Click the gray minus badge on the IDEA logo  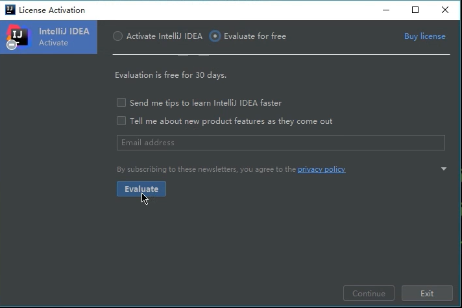click(12, 45)
